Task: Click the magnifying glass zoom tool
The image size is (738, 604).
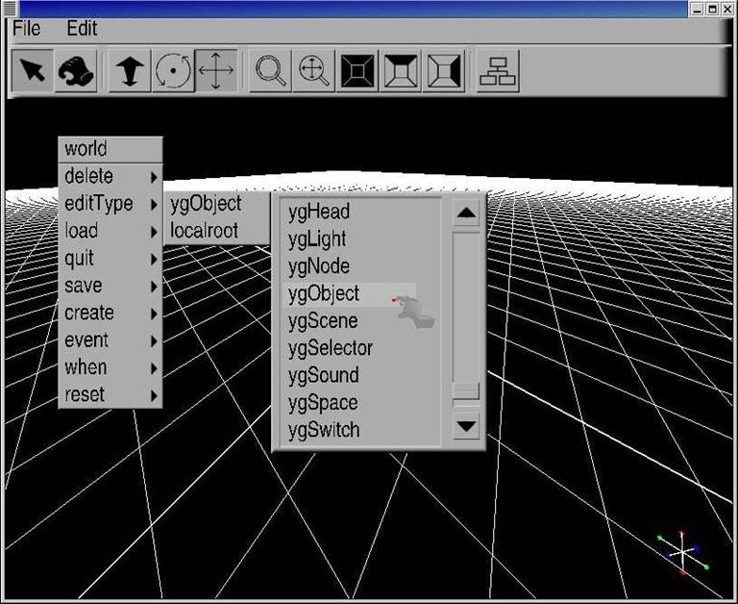Action: coord(270,70)
